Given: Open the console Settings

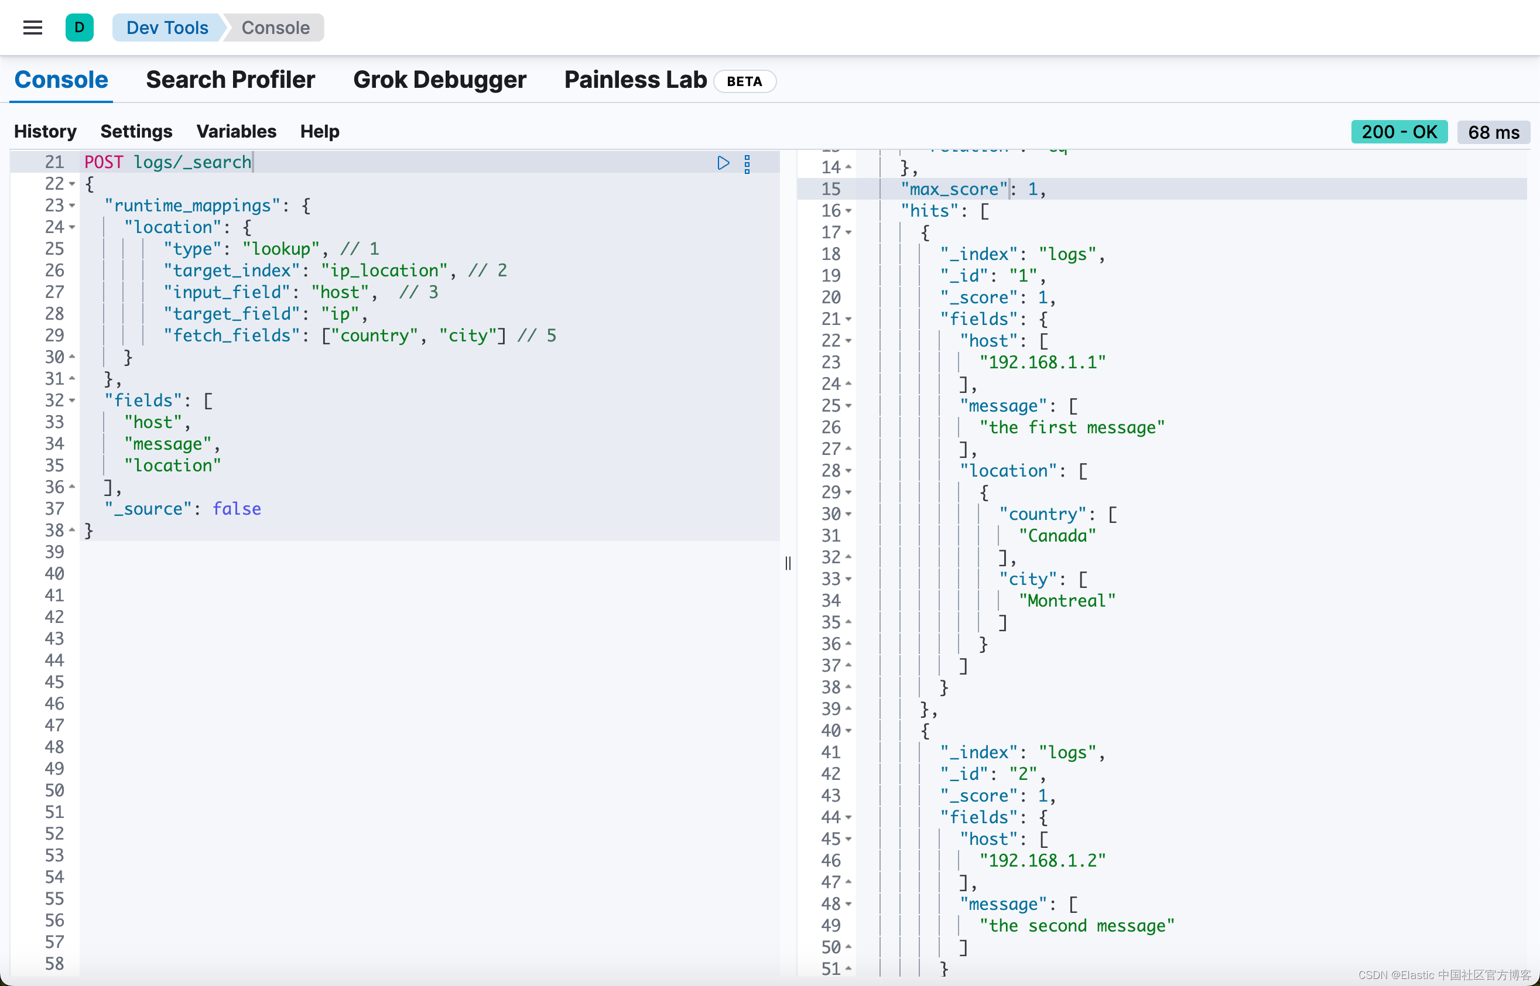Looking at the screenshot, I should (x=136, y=131).
